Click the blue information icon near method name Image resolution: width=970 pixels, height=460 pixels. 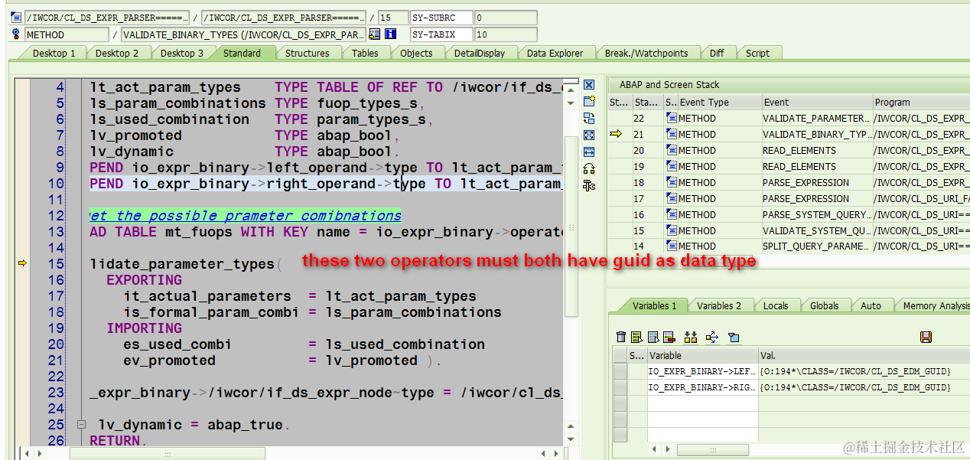390,34
